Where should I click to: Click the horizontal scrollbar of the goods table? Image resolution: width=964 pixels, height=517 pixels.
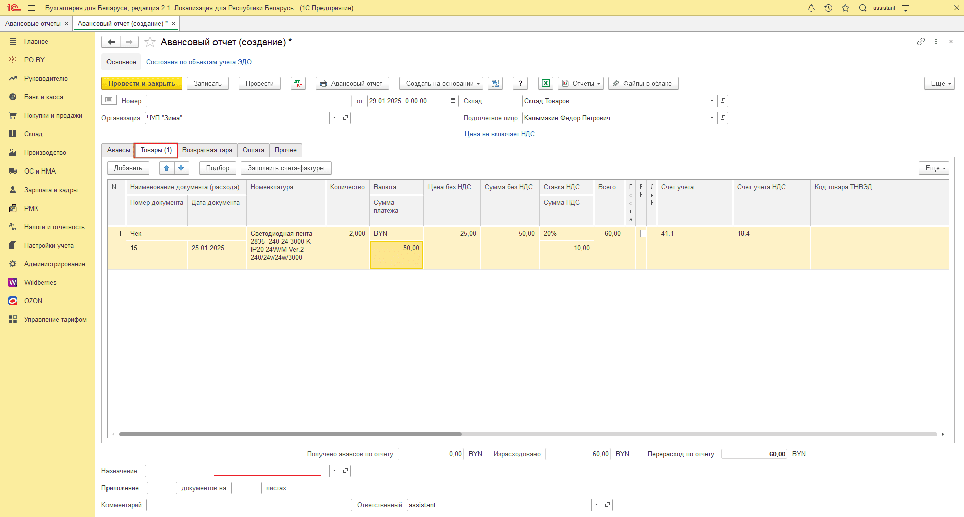click(x=290, y=434)
